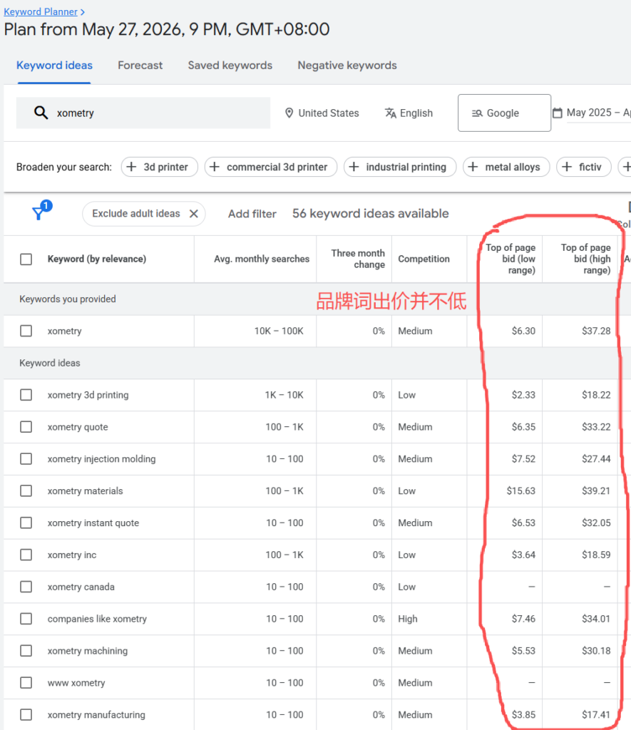Tick the xometry inc checkbox
The width and height of the screenshot is (631, 730).
coord(26,555)
